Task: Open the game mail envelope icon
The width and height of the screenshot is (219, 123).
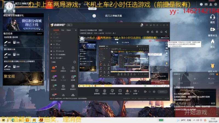Action: tap(206, 4)
